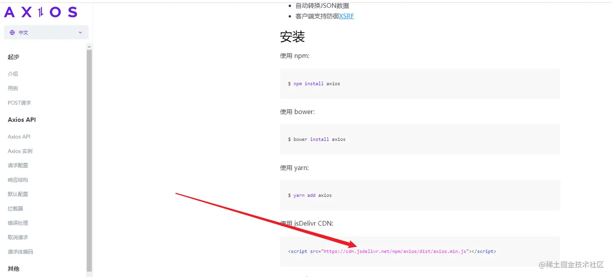Go to the 请求体编码 page
Screen dimensions: 612x277
pos(20,252)
